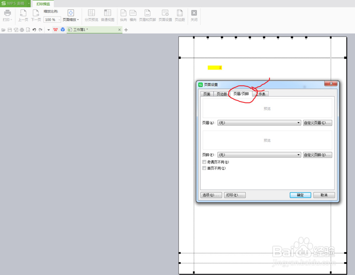Screen dimensions: 355x275
Task: Enable 首页不同 checkbox
Action: [204, 168]
